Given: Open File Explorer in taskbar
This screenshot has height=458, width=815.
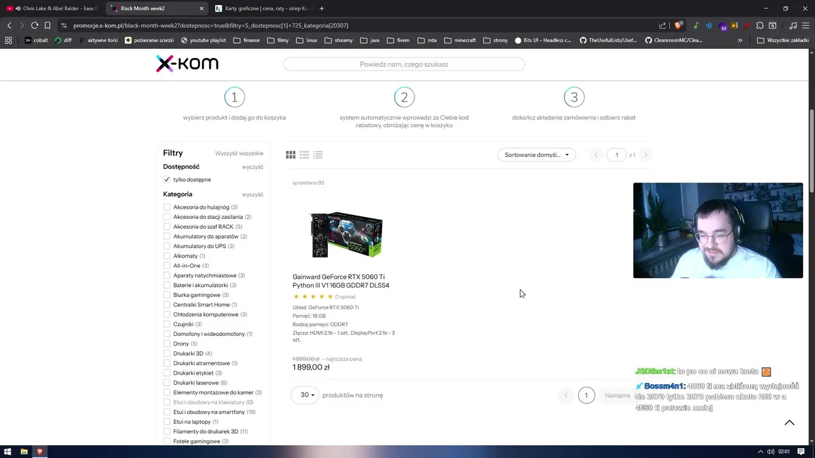Looking at the screenshot, I should (24, 452).
